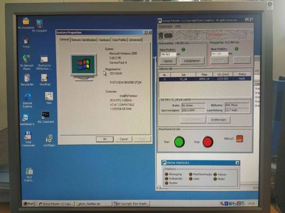Click OK in System Properties
The height and width of the screenshot is (213, 285).
pos(105,139)
